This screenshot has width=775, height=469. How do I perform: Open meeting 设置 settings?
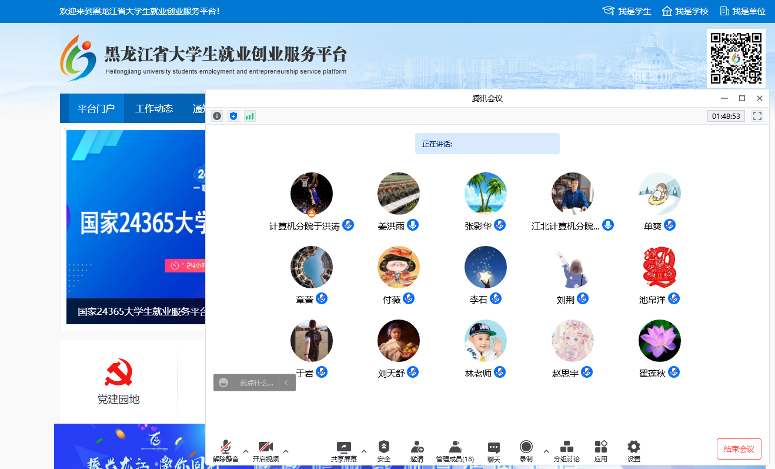coord(634,451)
